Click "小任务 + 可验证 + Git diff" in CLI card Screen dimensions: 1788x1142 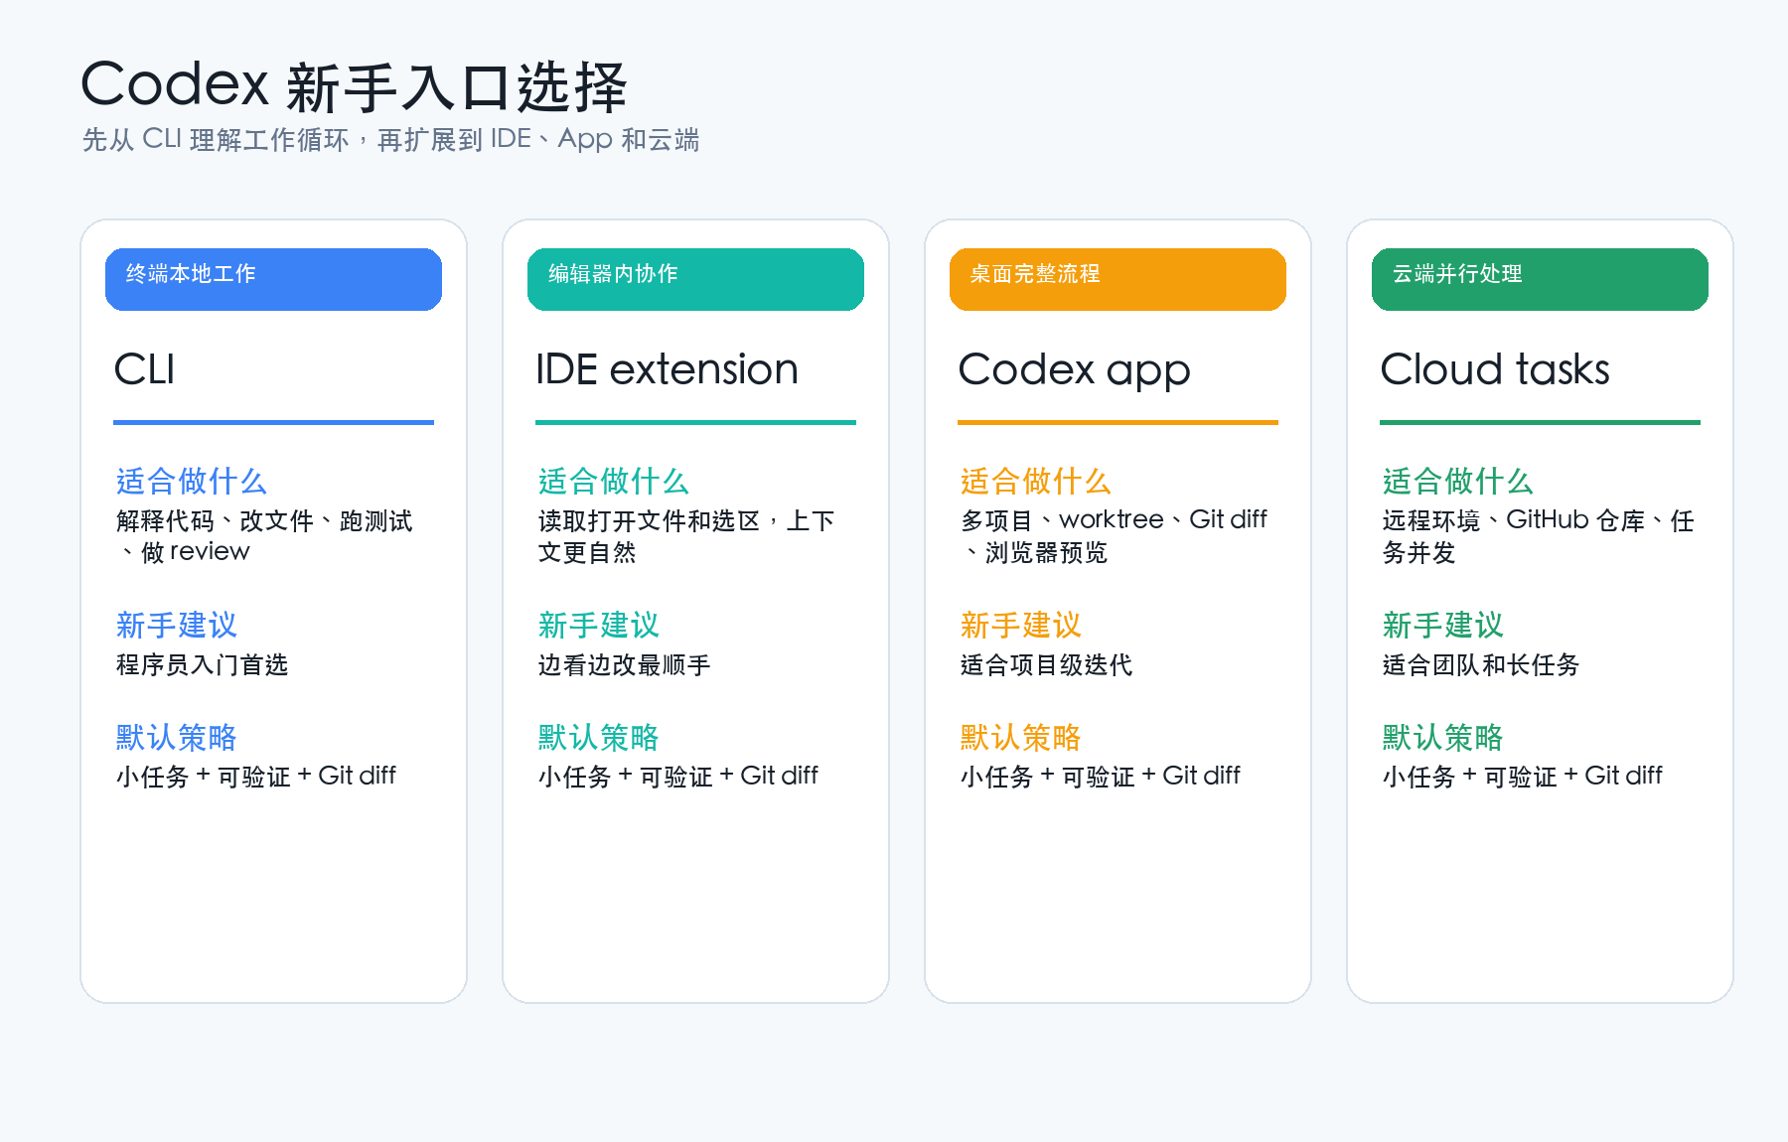point(255,777)
